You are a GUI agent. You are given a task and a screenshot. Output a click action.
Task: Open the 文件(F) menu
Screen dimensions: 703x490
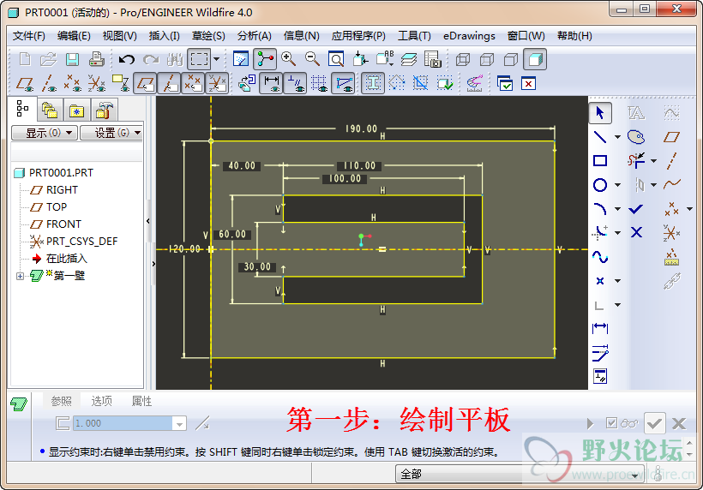point(28,36)
